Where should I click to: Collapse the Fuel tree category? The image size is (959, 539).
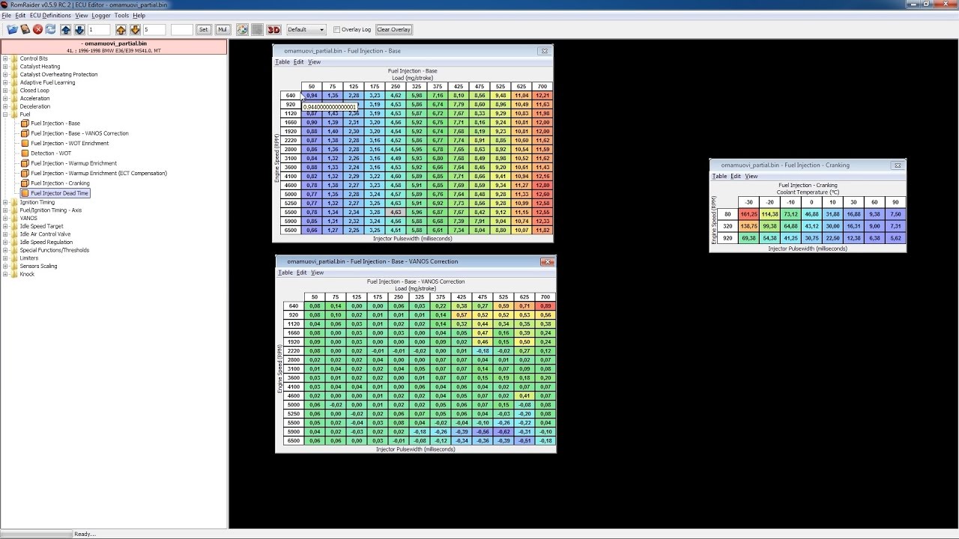point(5,115)
